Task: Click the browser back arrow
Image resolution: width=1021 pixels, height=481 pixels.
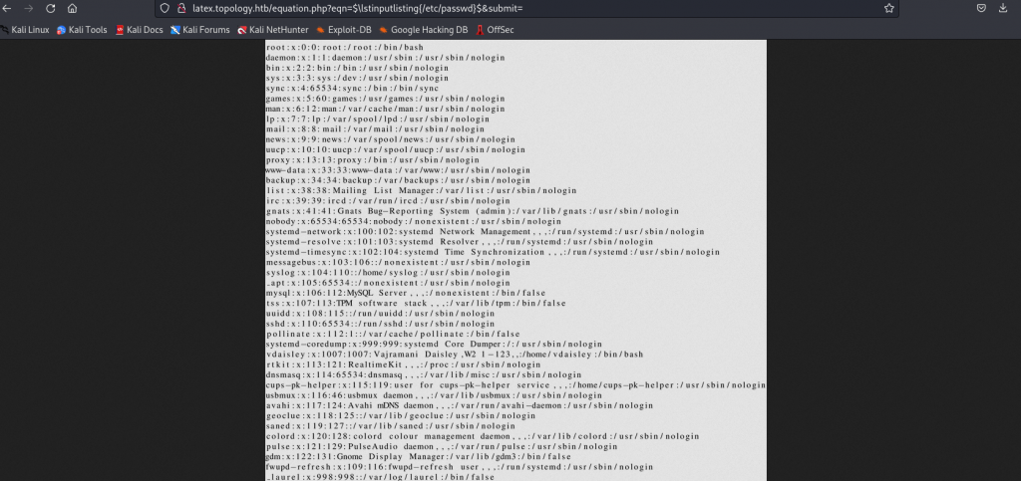Action: (x=9, y=8)
